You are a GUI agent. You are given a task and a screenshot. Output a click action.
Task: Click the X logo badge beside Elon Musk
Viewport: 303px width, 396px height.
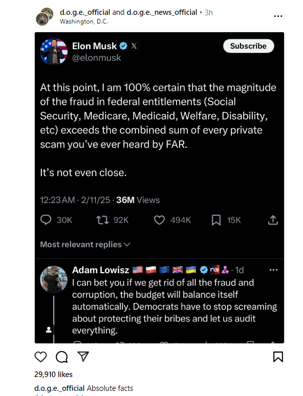(134, 46)
